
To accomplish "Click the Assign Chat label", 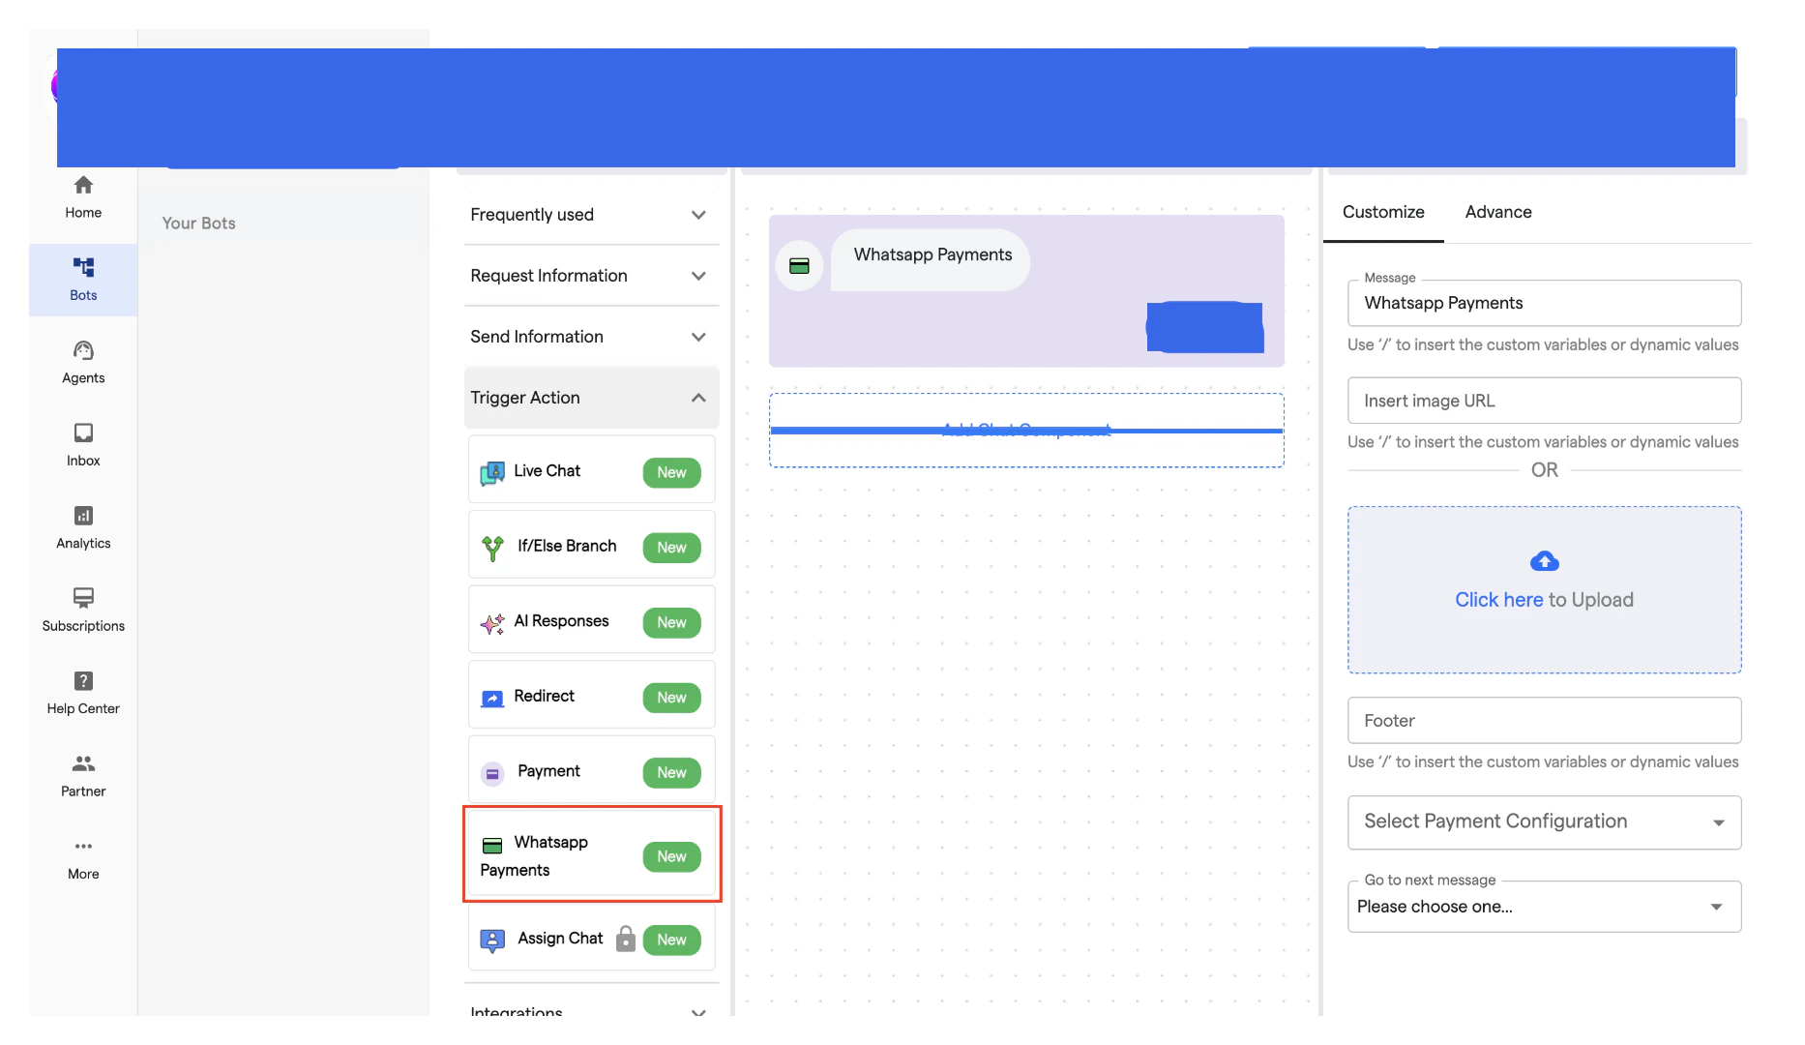I will (560, 938).
